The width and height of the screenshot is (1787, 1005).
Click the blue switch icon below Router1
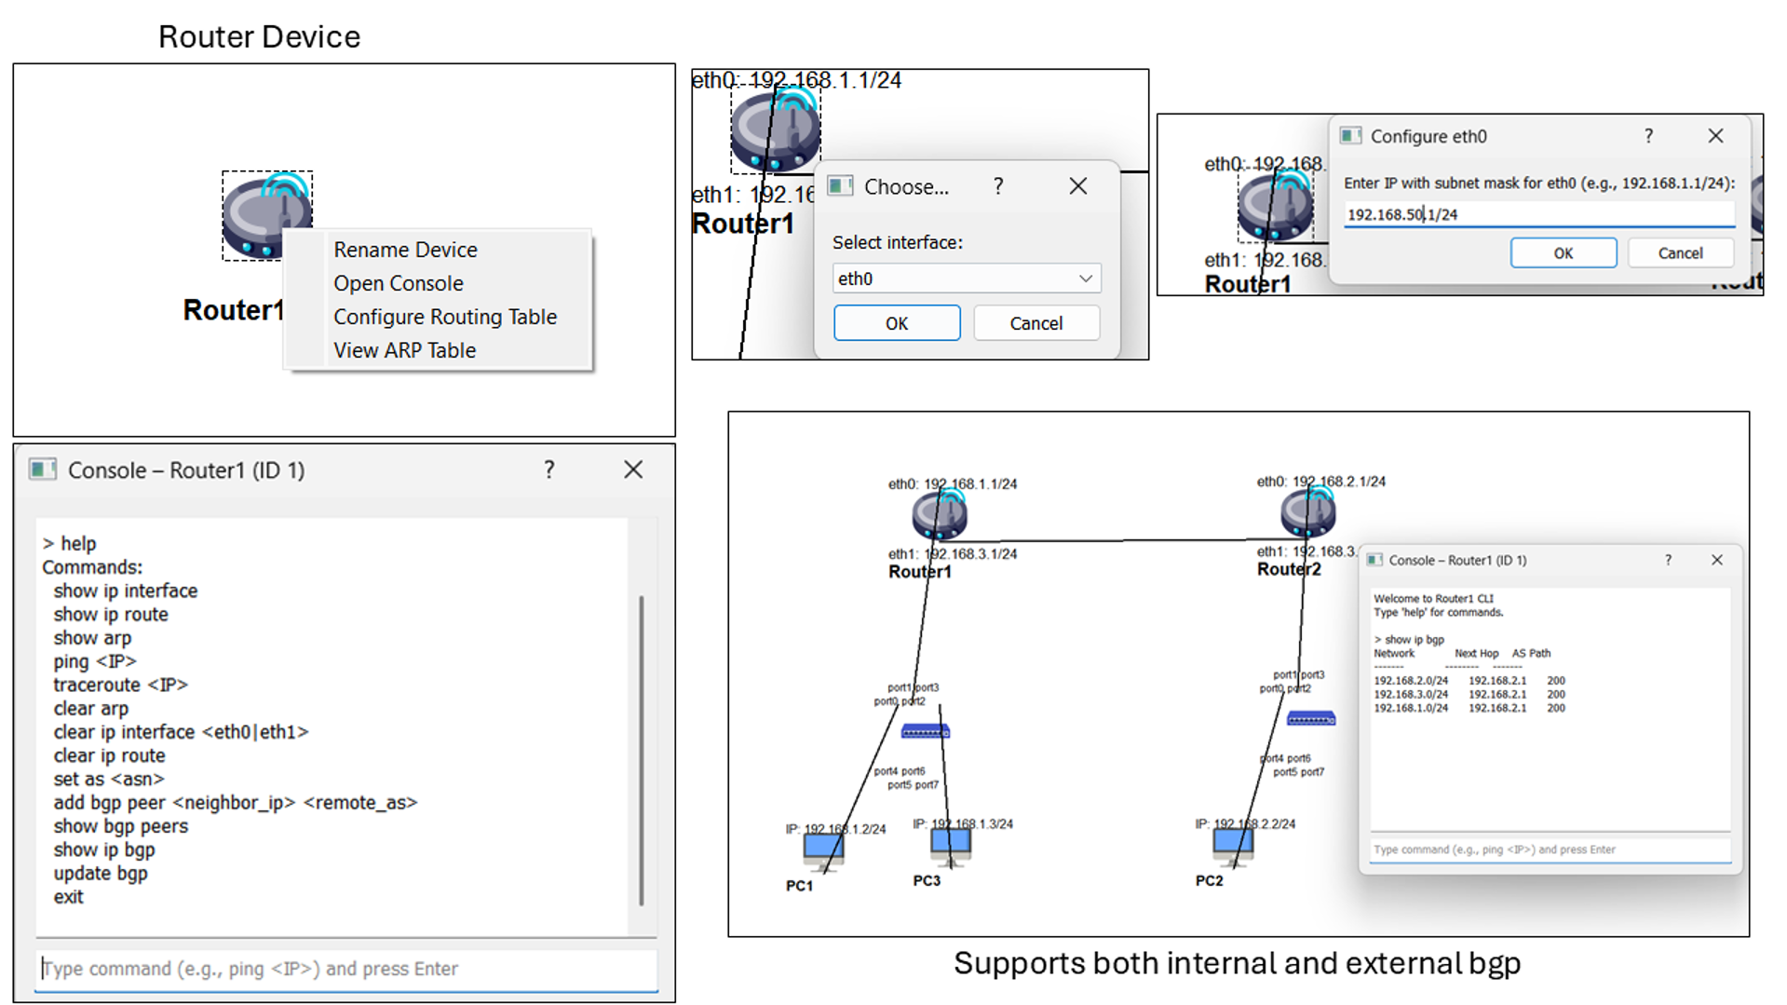pyautogui.click(x=925, y=732)
